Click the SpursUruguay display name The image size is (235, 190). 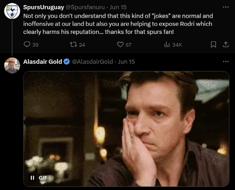pos(44,7)
